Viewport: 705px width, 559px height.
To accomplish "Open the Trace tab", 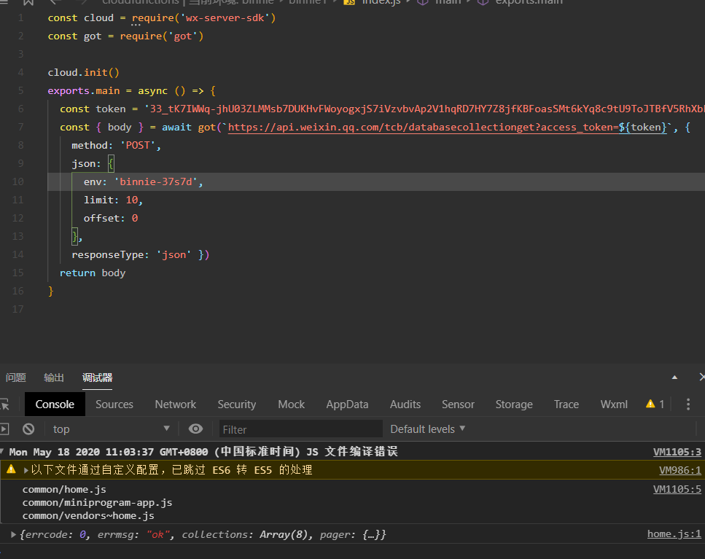I will click(x=566, y=404).
